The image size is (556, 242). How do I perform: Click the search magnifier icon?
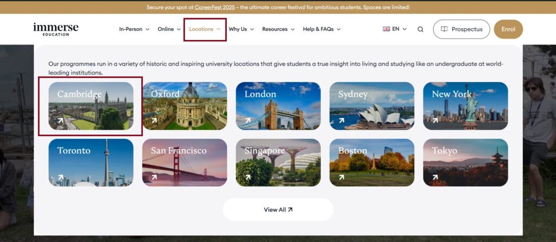pyautogui.click(x=420, y=29)
